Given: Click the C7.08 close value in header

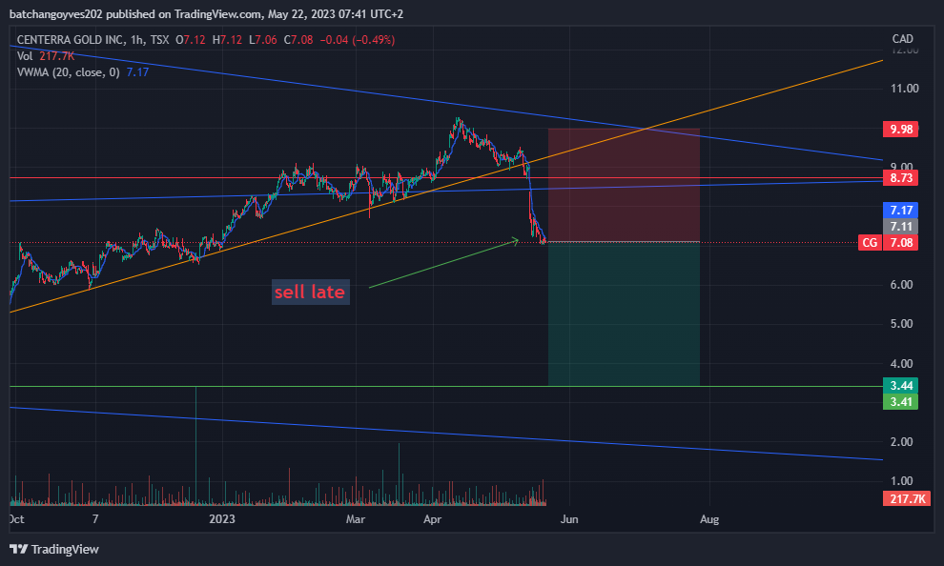Looking at the screenshot, I should coord(298,40).
